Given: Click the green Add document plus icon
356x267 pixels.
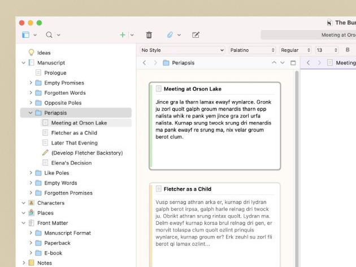Looking at the screenshot, I should [123, 35].
